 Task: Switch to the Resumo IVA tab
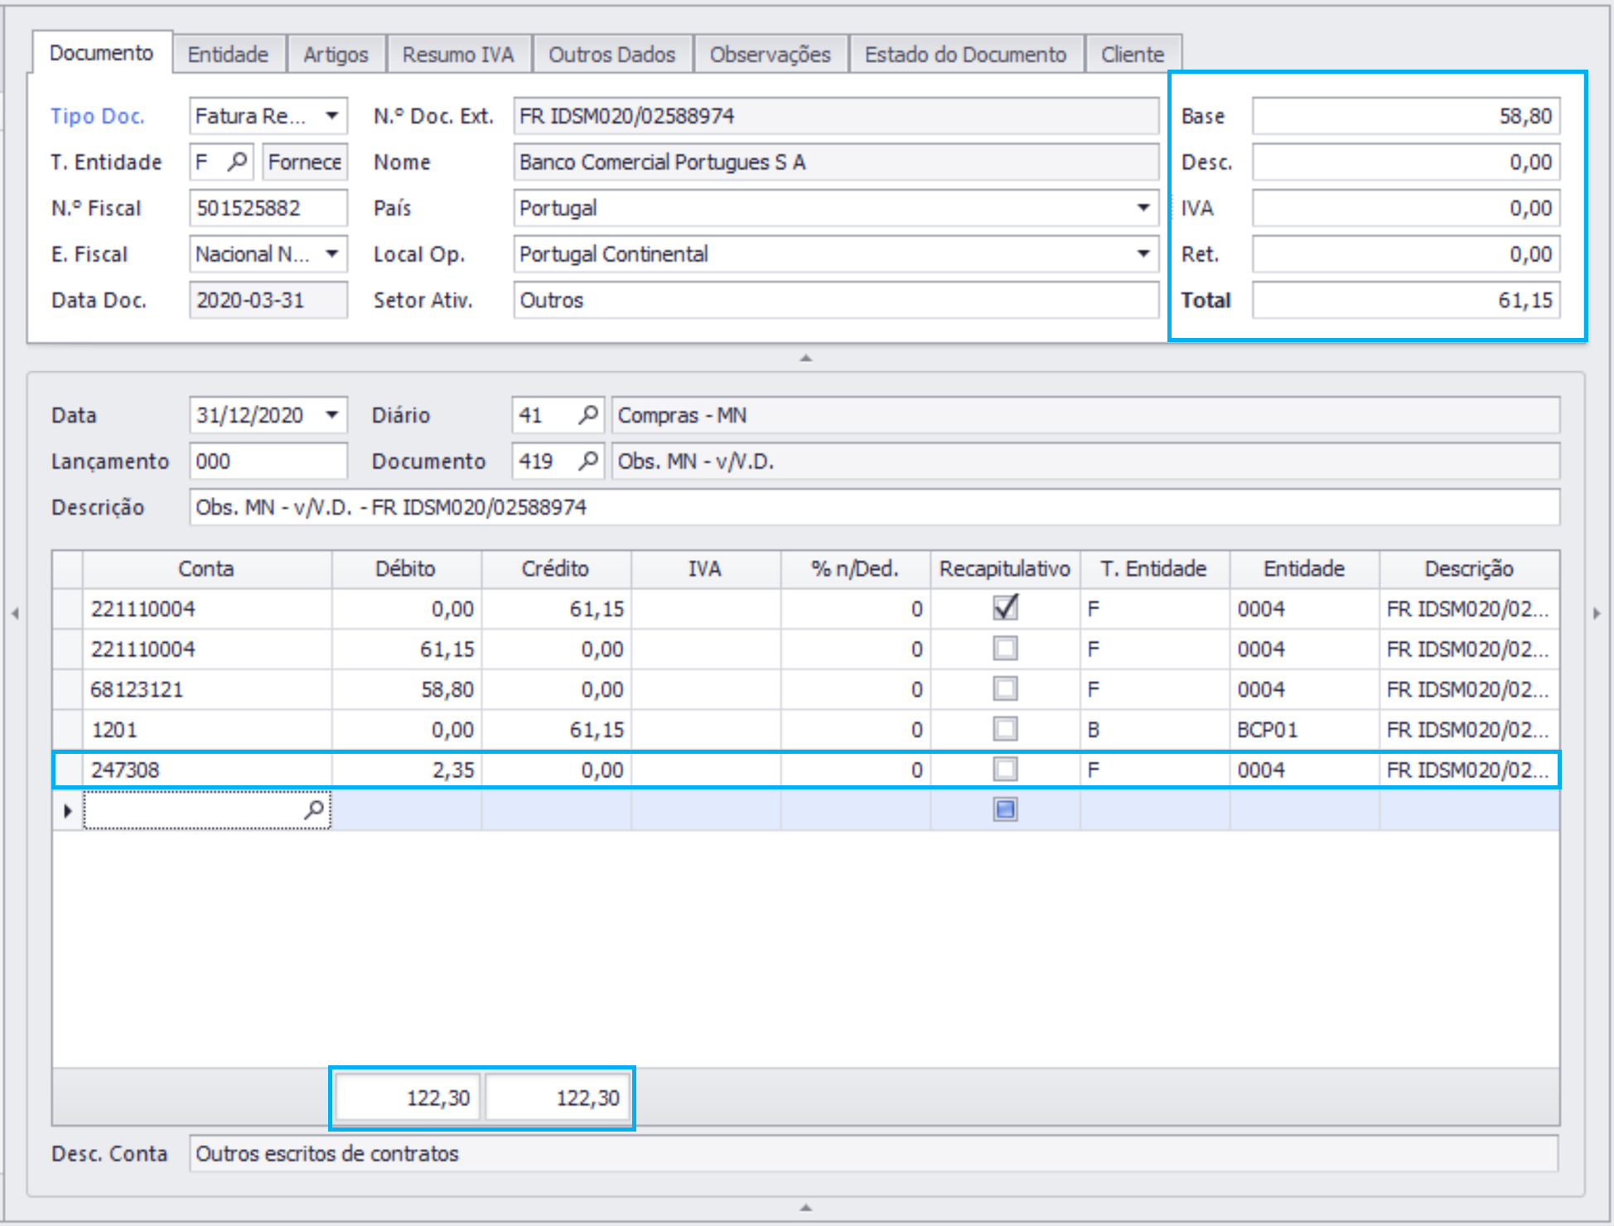point(458,55)
